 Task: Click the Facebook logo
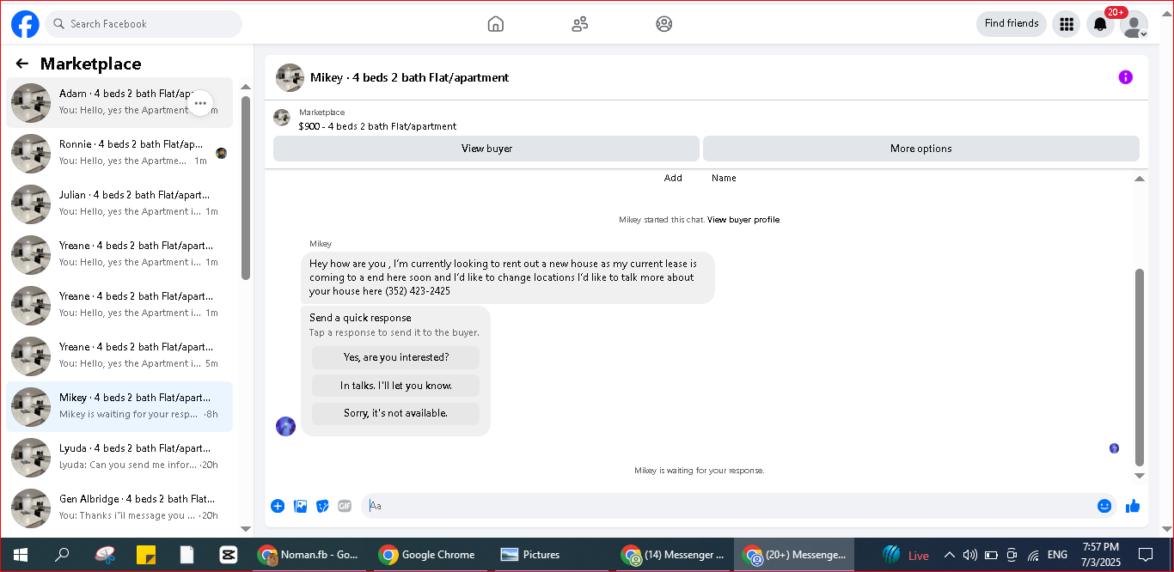[25, 24]
